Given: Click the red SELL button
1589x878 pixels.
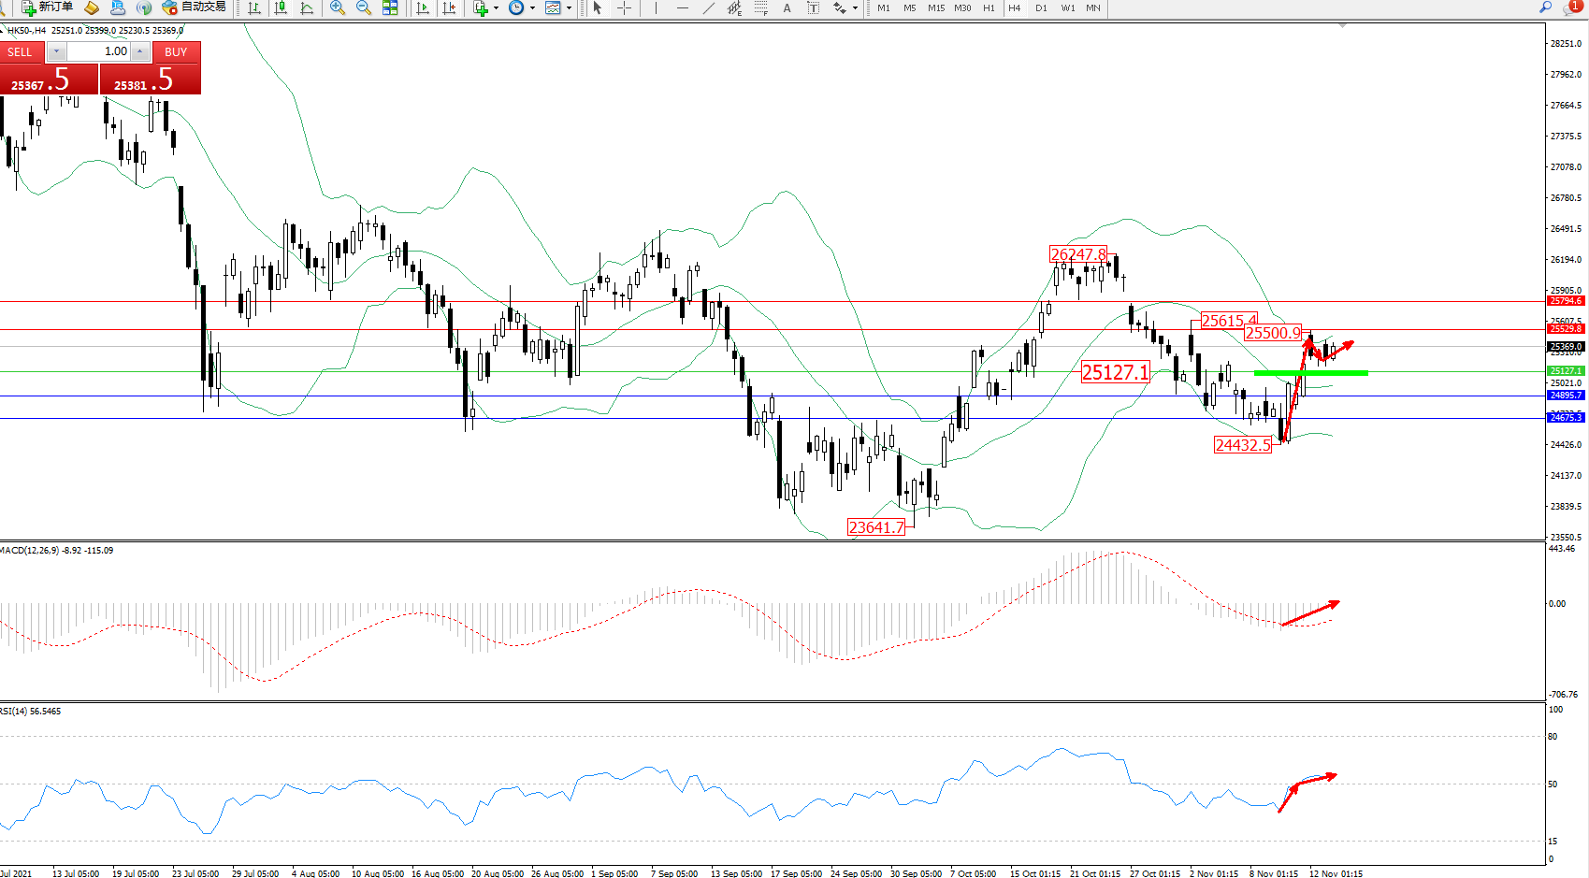Looking at the screenshot, I should pos(20,52).
